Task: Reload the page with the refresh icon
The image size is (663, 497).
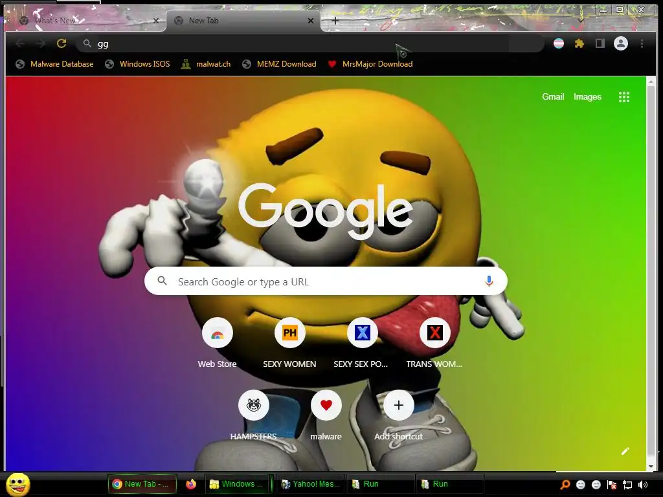Action: (x=62, y=43)
